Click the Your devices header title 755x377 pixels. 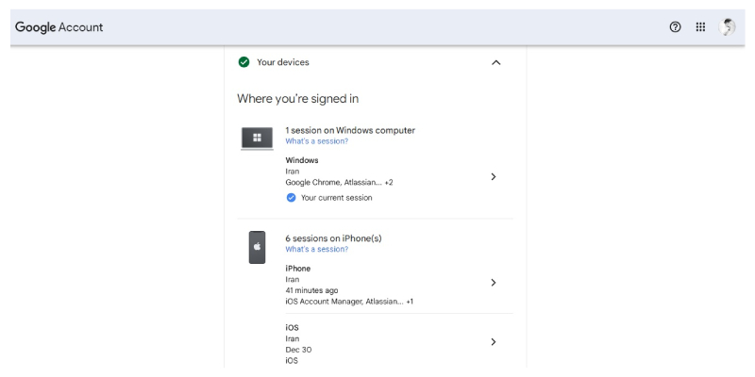click(x=283, y=62)
